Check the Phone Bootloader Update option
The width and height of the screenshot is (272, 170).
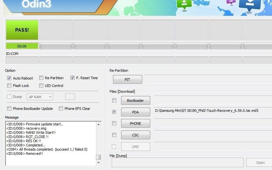tap(9, 108)
